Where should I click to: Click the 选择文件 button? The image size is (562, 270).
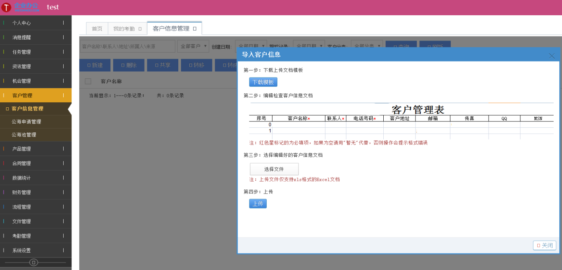coord(274,169)
